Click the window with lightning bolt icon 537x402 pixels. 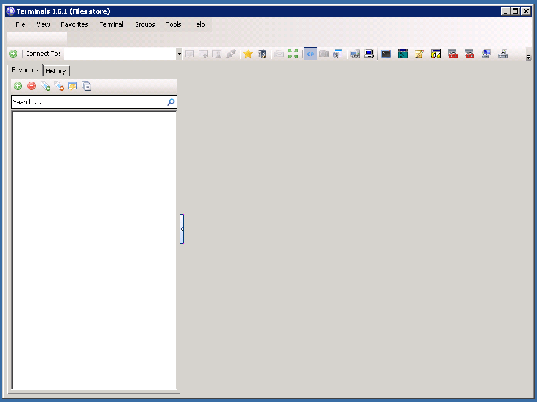[73, 86]
